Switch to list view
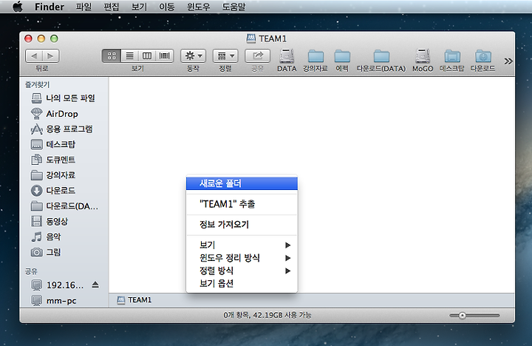The image size is (532, 346). [129, 55]
